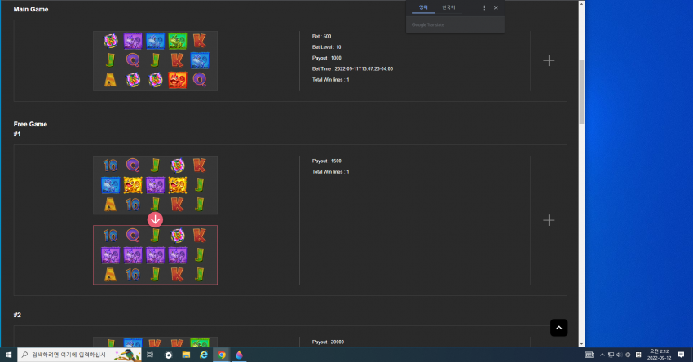Click the Bet Time 2022-09-11 text
The height and width of the screenshot is (362, 693).
[353, 69]
